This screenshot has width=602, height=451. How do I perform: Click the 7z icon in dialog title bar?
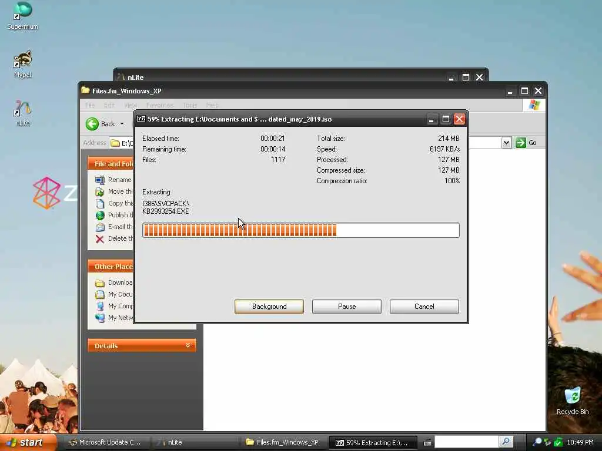coord(141,119)
